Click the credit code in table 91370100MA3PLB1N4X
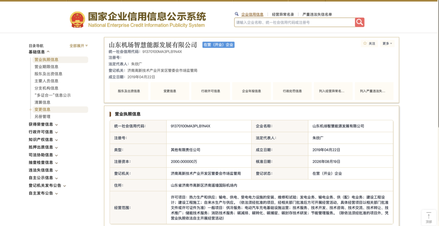 [190, 126]
